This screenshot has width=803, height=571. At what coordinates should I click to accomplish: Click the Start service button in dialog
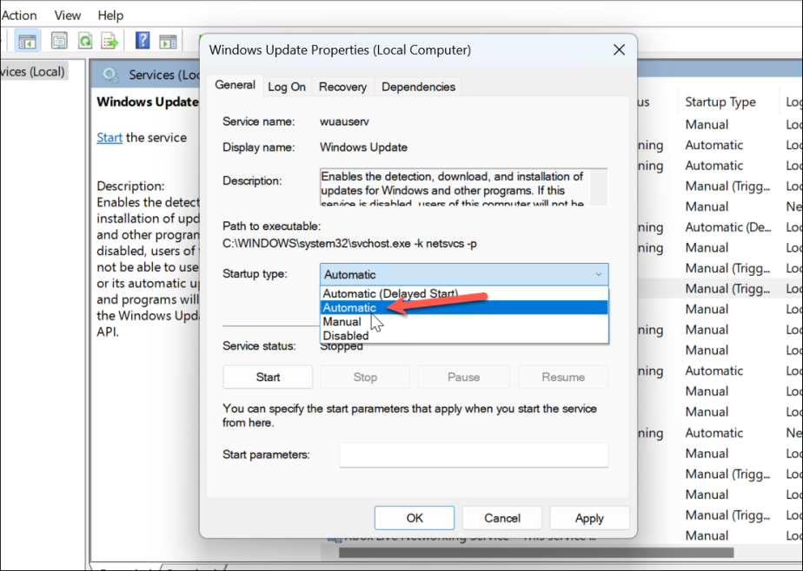[x=268, y=377]
